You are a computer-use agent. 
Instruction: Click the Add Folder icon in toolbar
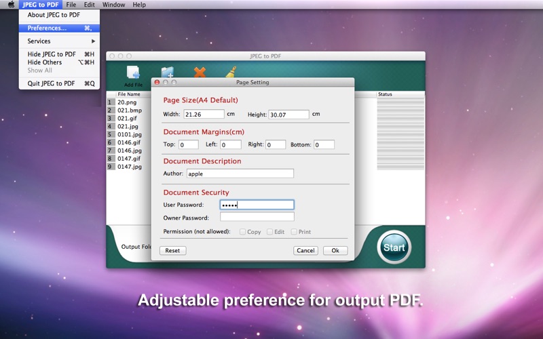pyautogui.click(x=168, y=72)
